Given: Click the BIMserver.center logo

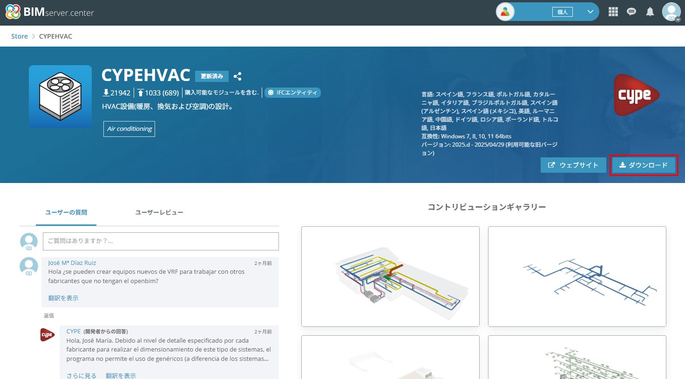Looking at the screenshot, I should [x=50, y=12].
